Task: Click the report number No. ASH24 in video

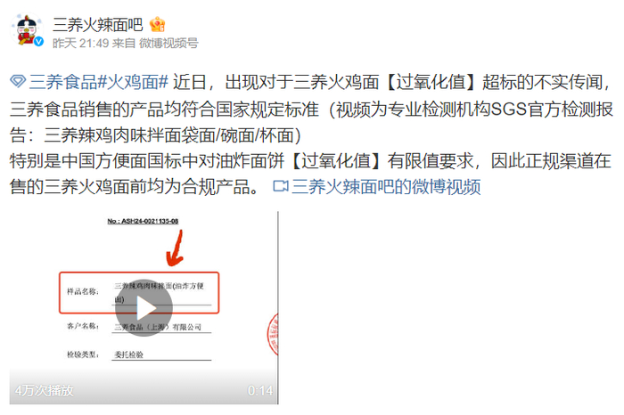Action: pyautogui.click(x=143, y=221)
